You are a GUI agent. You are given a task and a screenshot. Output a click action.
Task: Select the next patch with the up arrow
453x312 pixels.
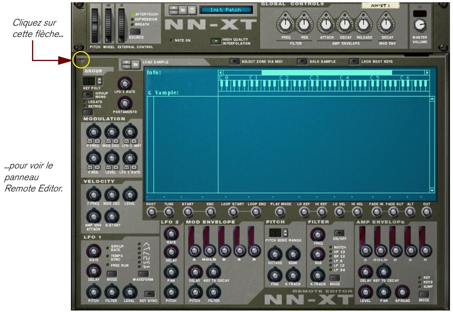click(x=174, y=7)
